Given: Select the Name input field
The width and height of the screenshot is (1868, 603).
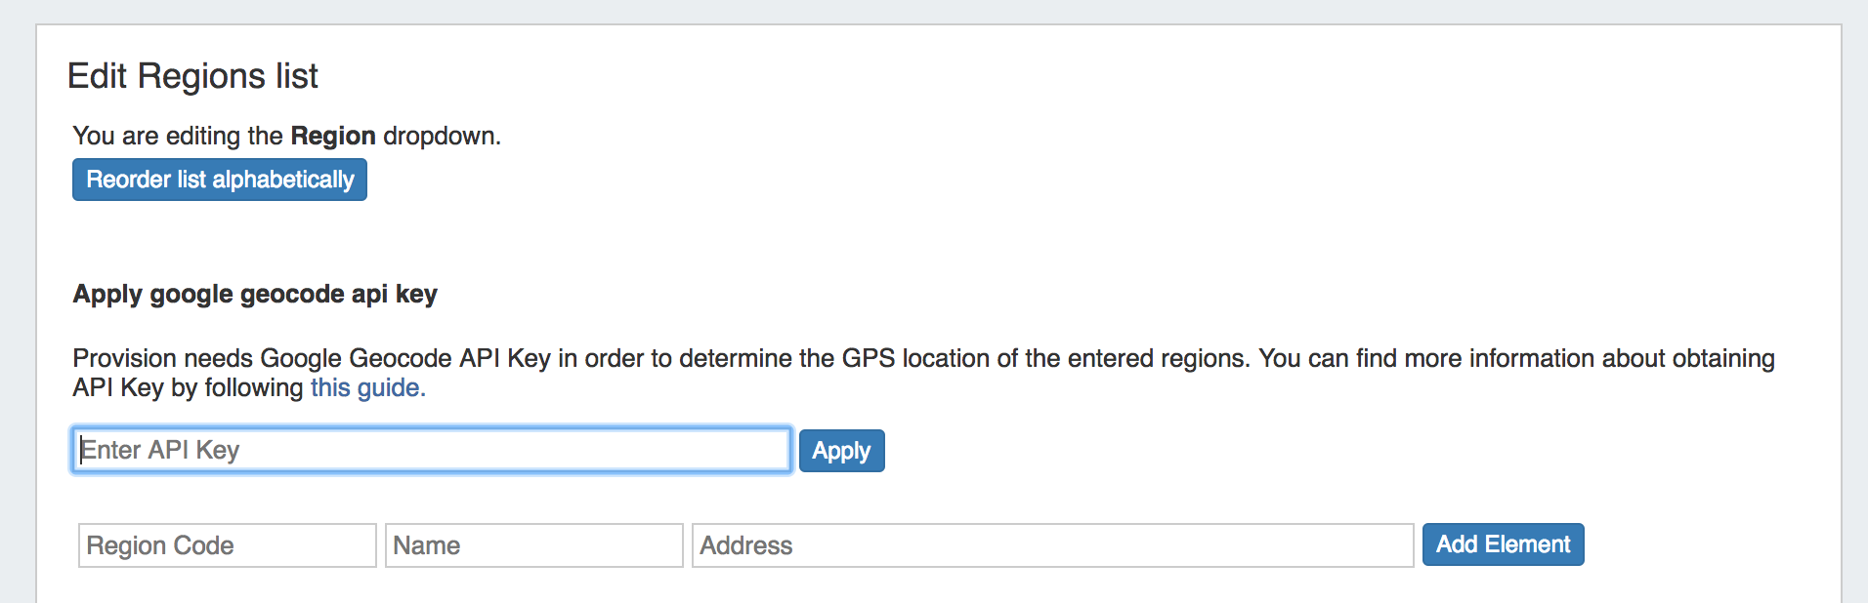Looking at the screenshot, I should 533,545.
